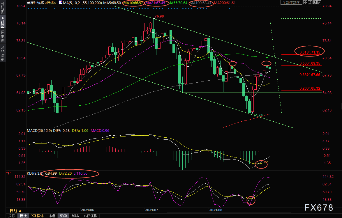The width and height of the screenshot is (342, 218).
Task: Open the VIP指标 tab
Action: click(37, 216)
